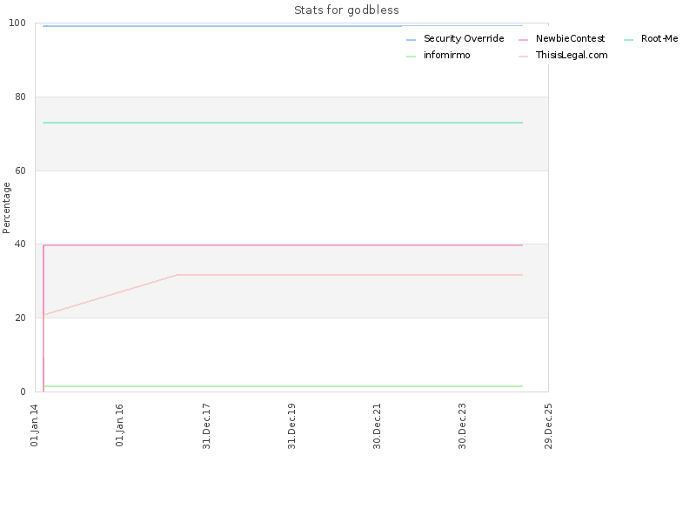
Task: Click the pink NewbieContest legend swatch
Action: (524, 40)
